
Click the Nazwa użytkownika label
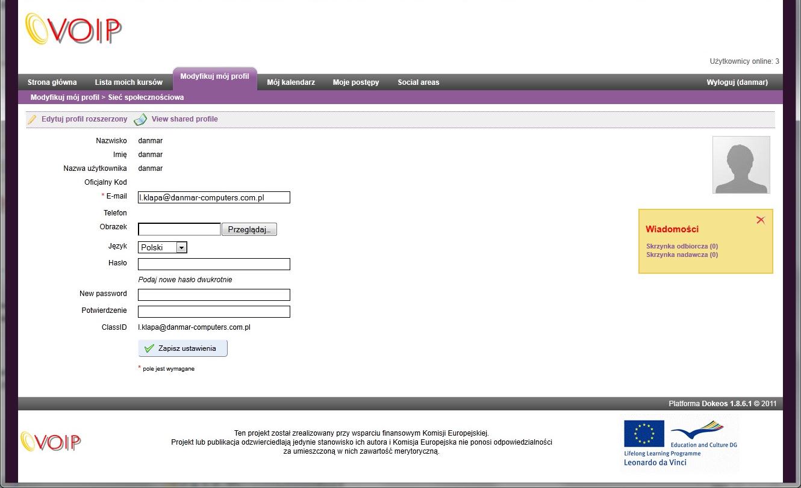(x=95, y=168)
